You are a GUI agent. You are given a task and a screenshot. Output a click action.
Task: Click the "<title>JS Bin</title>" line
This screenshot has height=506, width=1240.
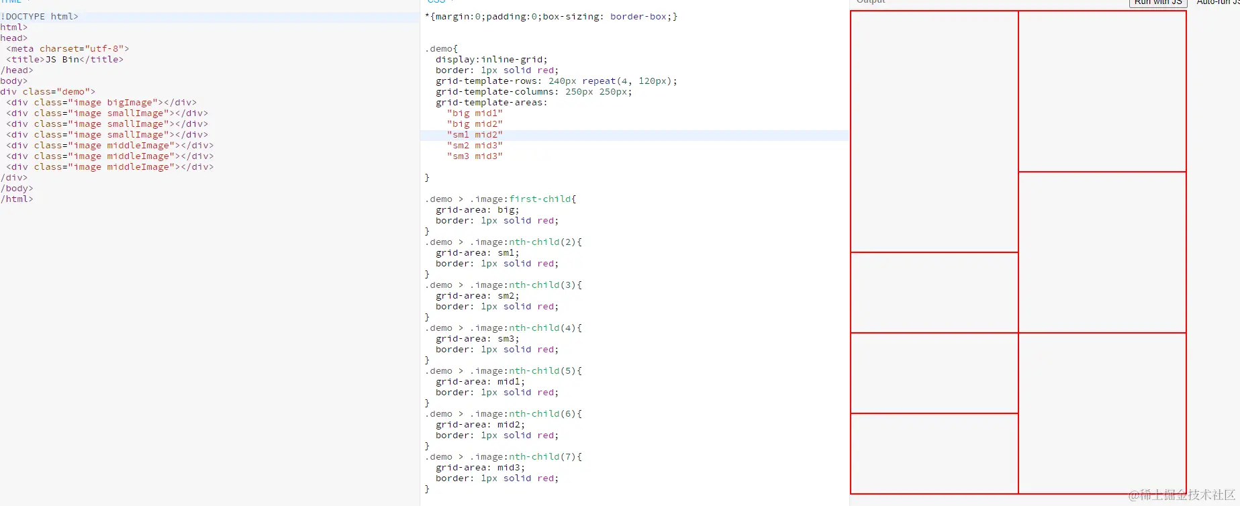pos(64,60)
